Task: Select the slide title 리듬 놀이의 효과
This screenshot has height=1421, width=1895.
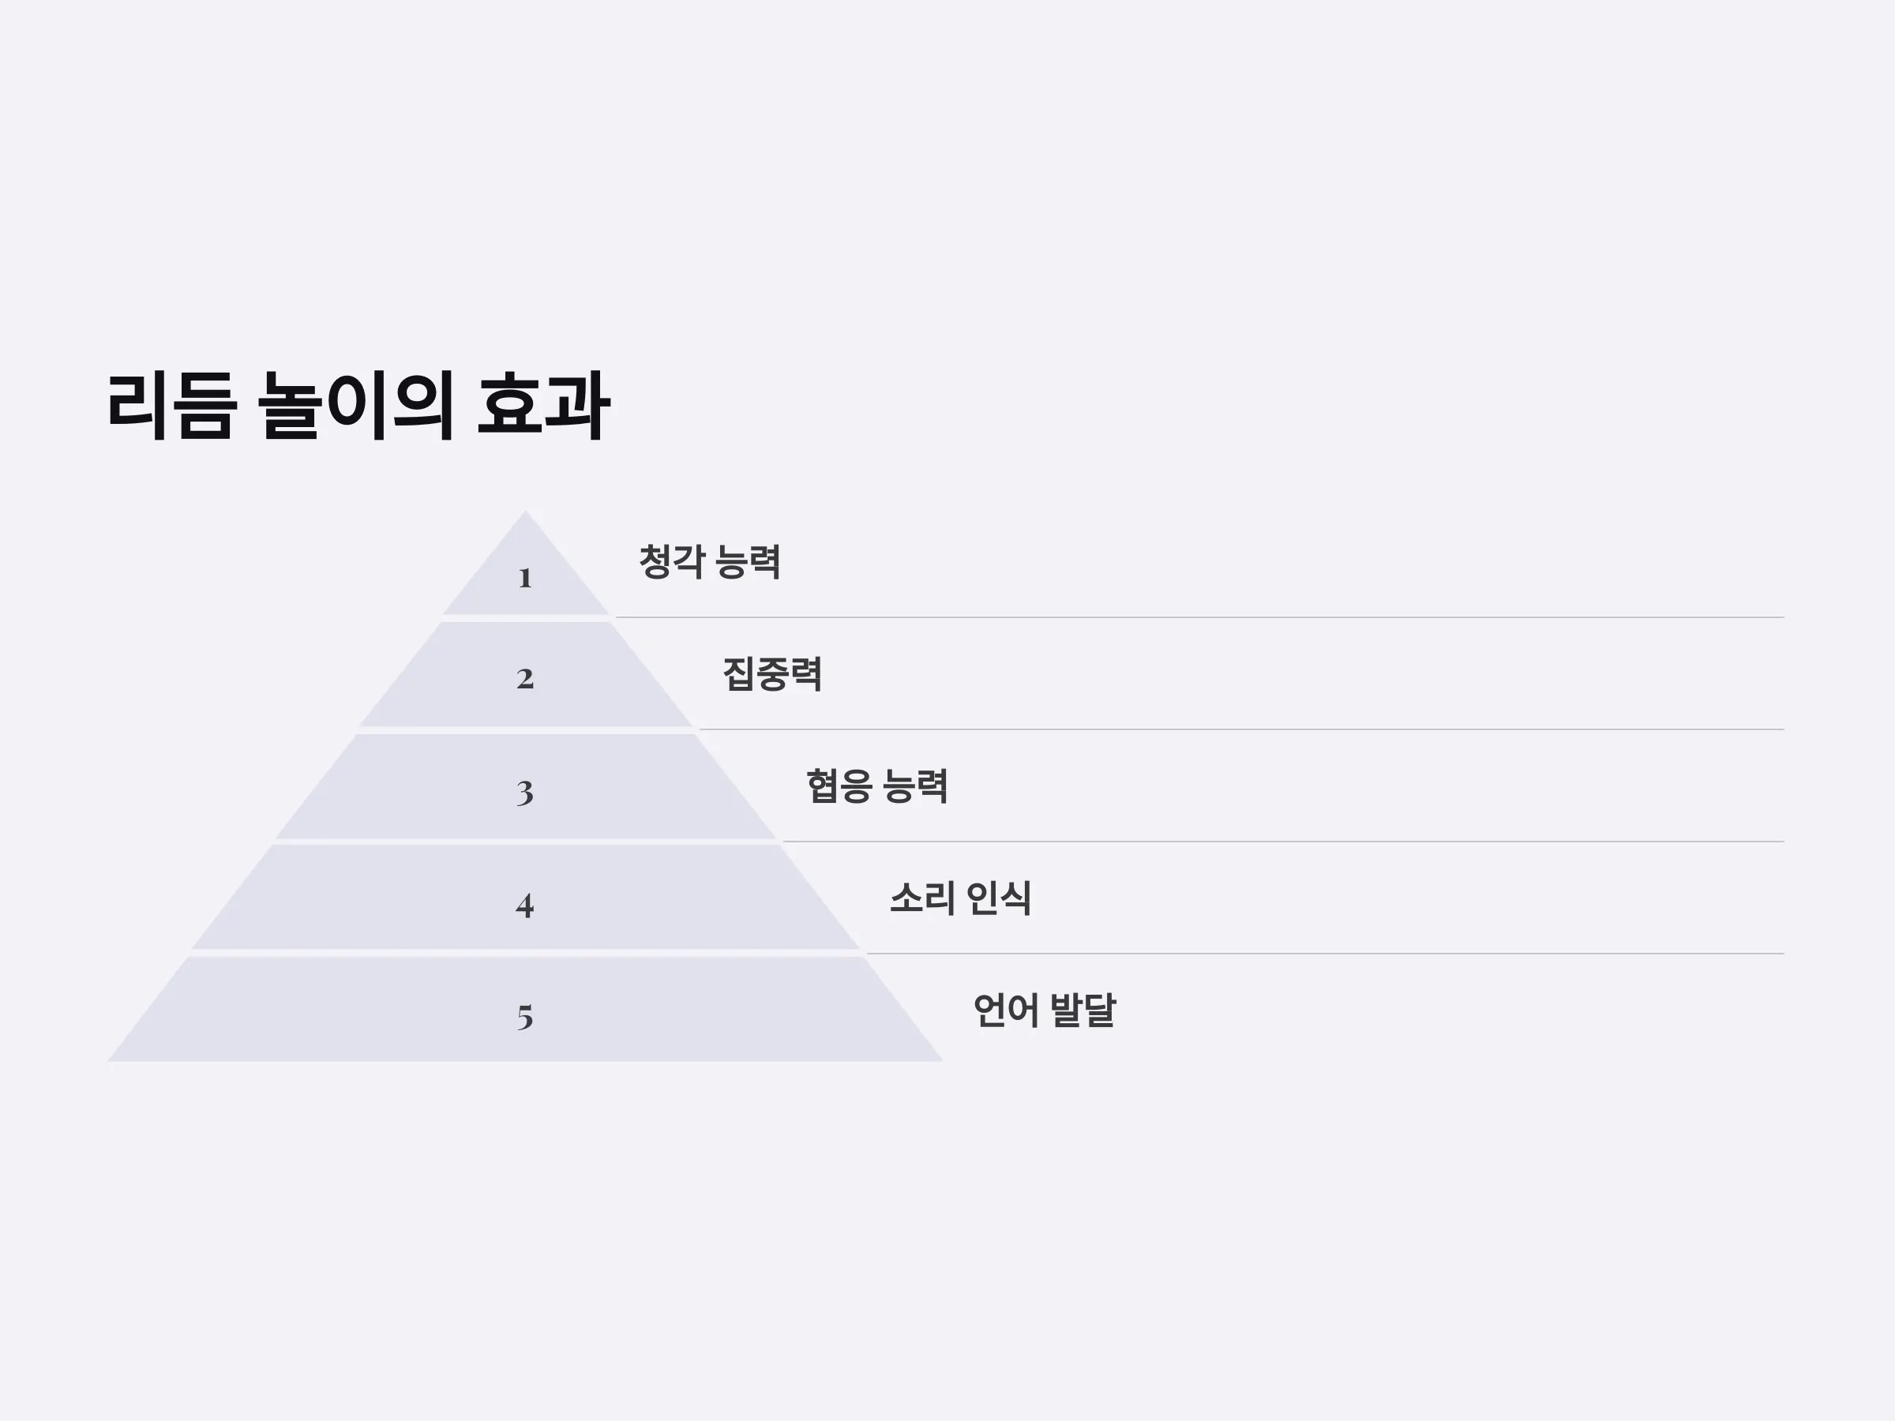Action: 358,406
